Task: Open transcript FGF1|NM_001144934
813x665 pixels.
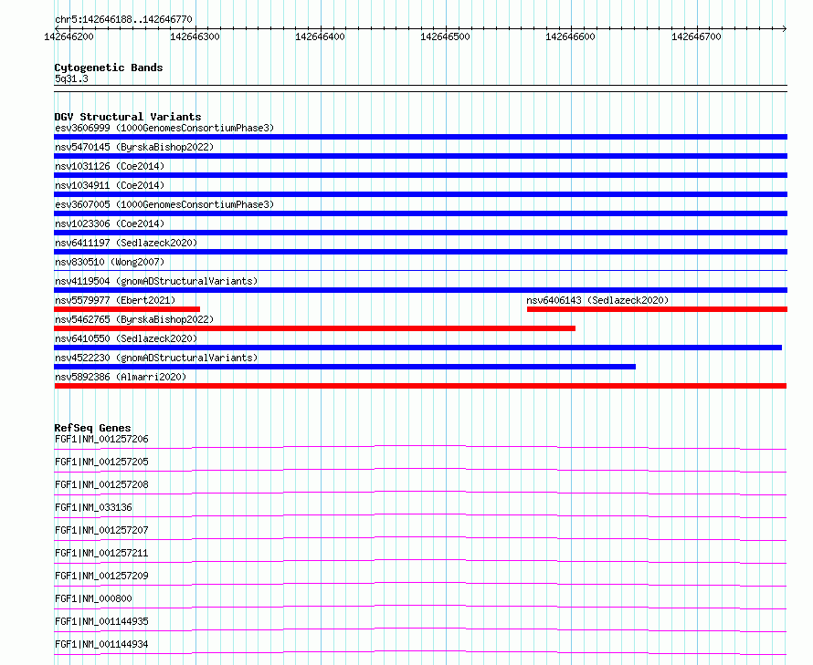Action: 101,644
